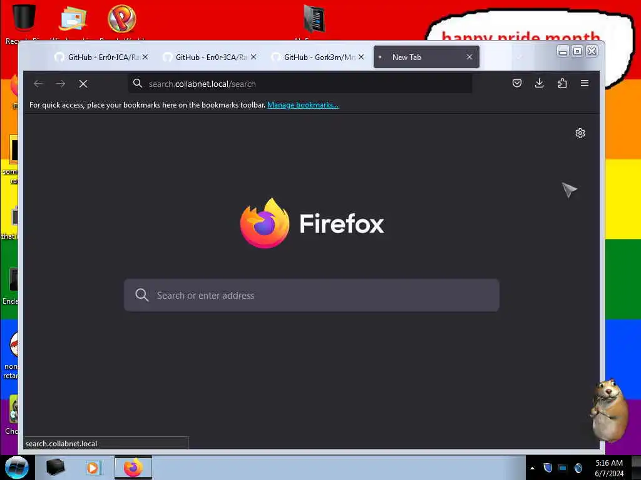Open the Windows Live Mail desktop icon

coord(73,19)
